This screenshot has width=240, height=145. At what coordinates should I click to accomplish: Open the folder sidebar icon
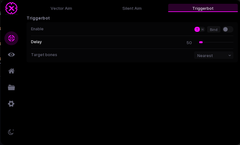coord(11,87)
